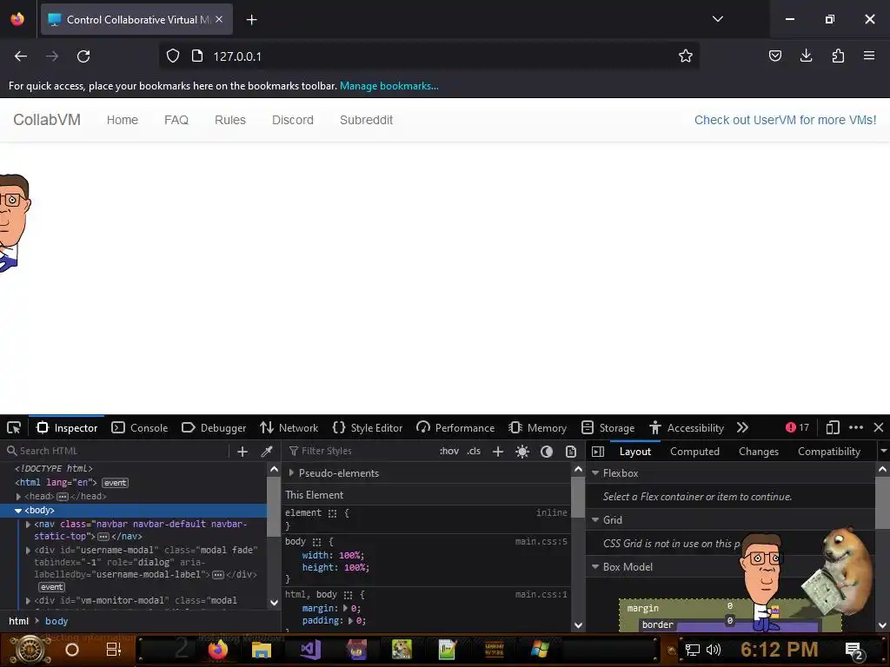Image resolution: width=890 pixels, height=667 pixels.
Task: Switch to the Inspector devtools tab
Action: [x=67, y=427]
